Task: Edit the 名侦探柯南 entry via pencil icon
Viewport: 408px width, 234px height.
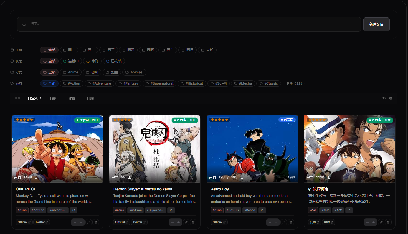Action: click(381, 222)
